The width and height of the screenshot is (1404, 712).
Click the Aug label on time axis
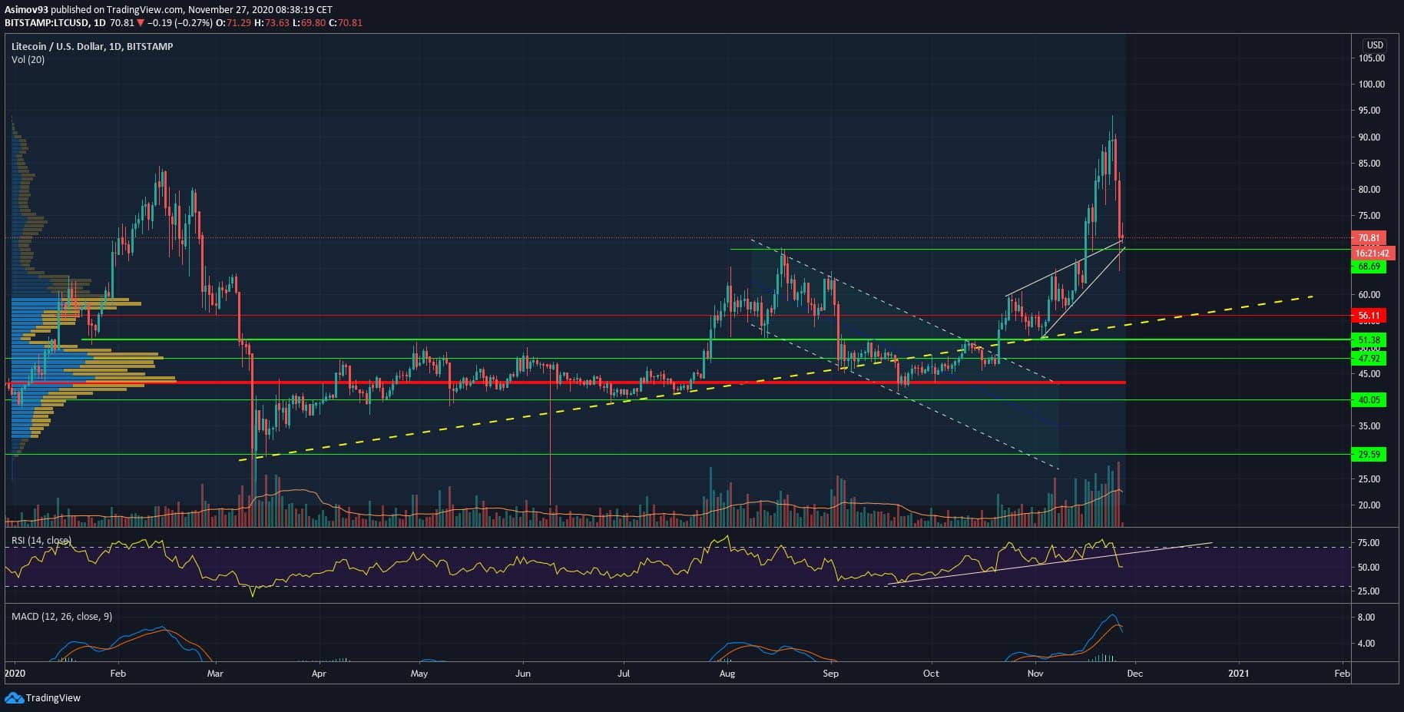(x=727, y=674)
